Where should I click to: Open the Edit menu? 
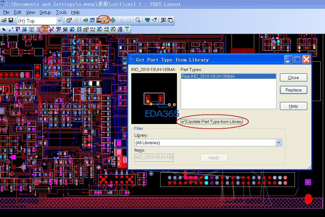pyautogui.click(x=18, y=12)
